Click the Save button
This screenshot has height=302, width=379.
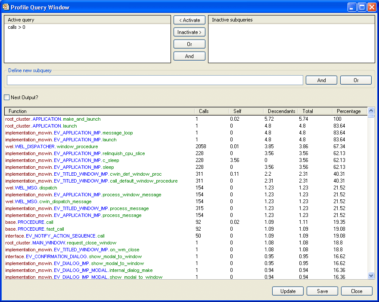(322, 291)
